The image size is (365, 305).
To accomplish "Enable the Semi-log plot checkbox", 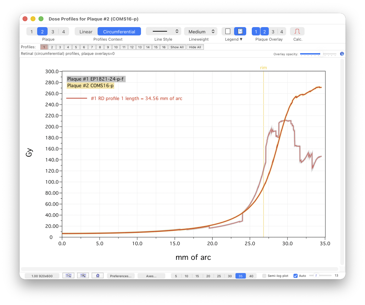I will tap(264, 276).
